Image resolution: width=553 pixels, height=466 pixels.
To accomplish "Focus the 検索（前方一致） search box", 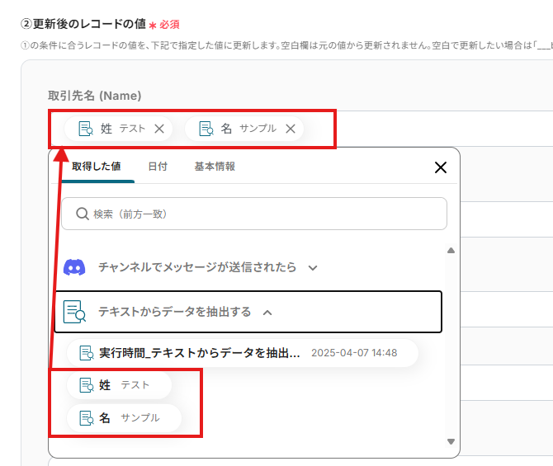I will (254, 214).
